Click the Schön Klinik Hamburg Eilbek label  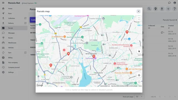pos(122,64)
